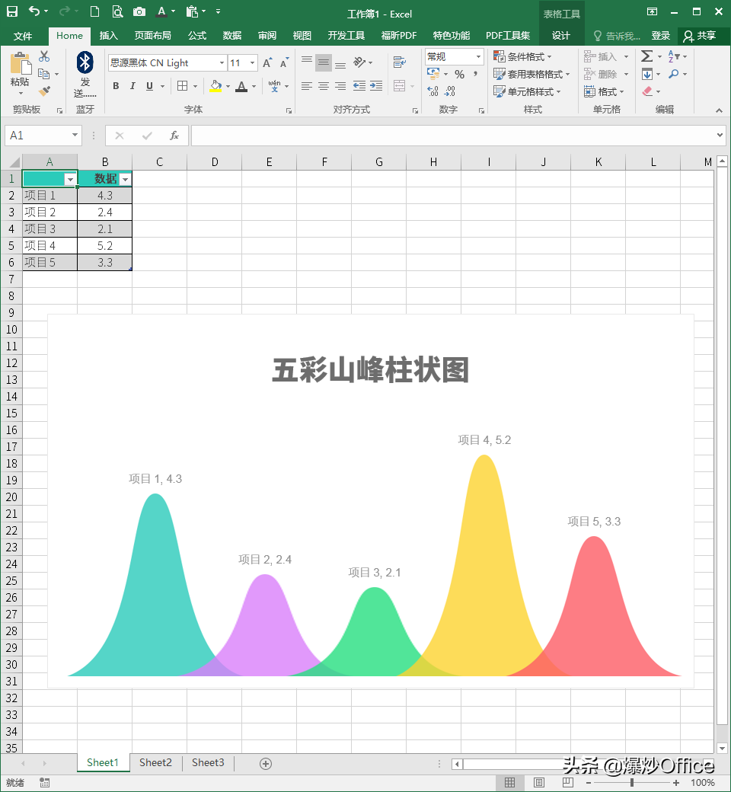Add a new sheet with the plus icon

[266, 764]
